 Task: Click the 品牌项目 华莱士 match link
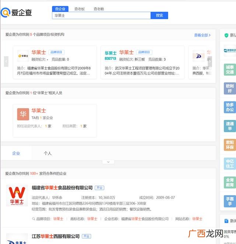58,219
